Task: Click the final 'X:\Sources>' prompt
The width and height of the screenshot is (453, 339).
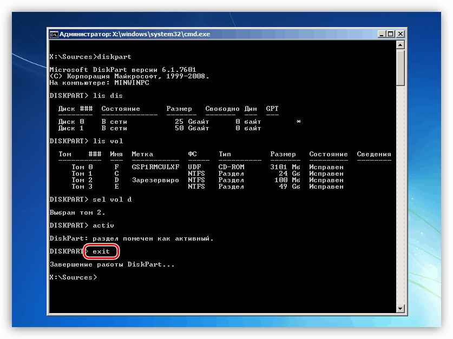Action: pos(74,277)
